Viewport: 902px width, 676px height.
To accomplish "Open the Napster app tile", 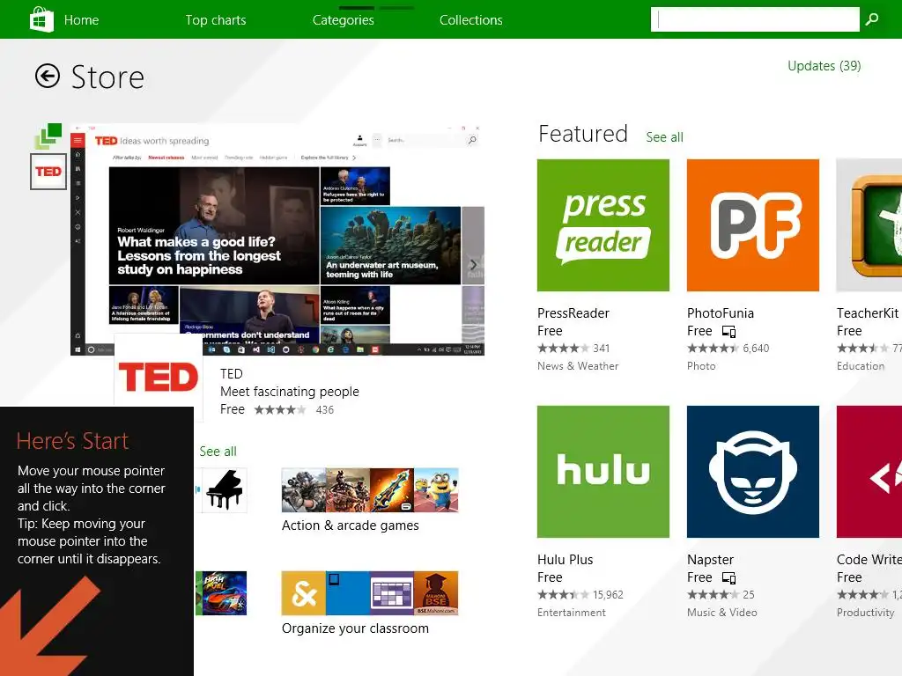I will (x=752, y=472).
